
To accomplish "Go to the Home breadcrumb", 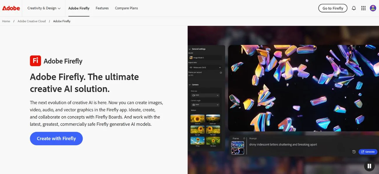I will point(6,21).
